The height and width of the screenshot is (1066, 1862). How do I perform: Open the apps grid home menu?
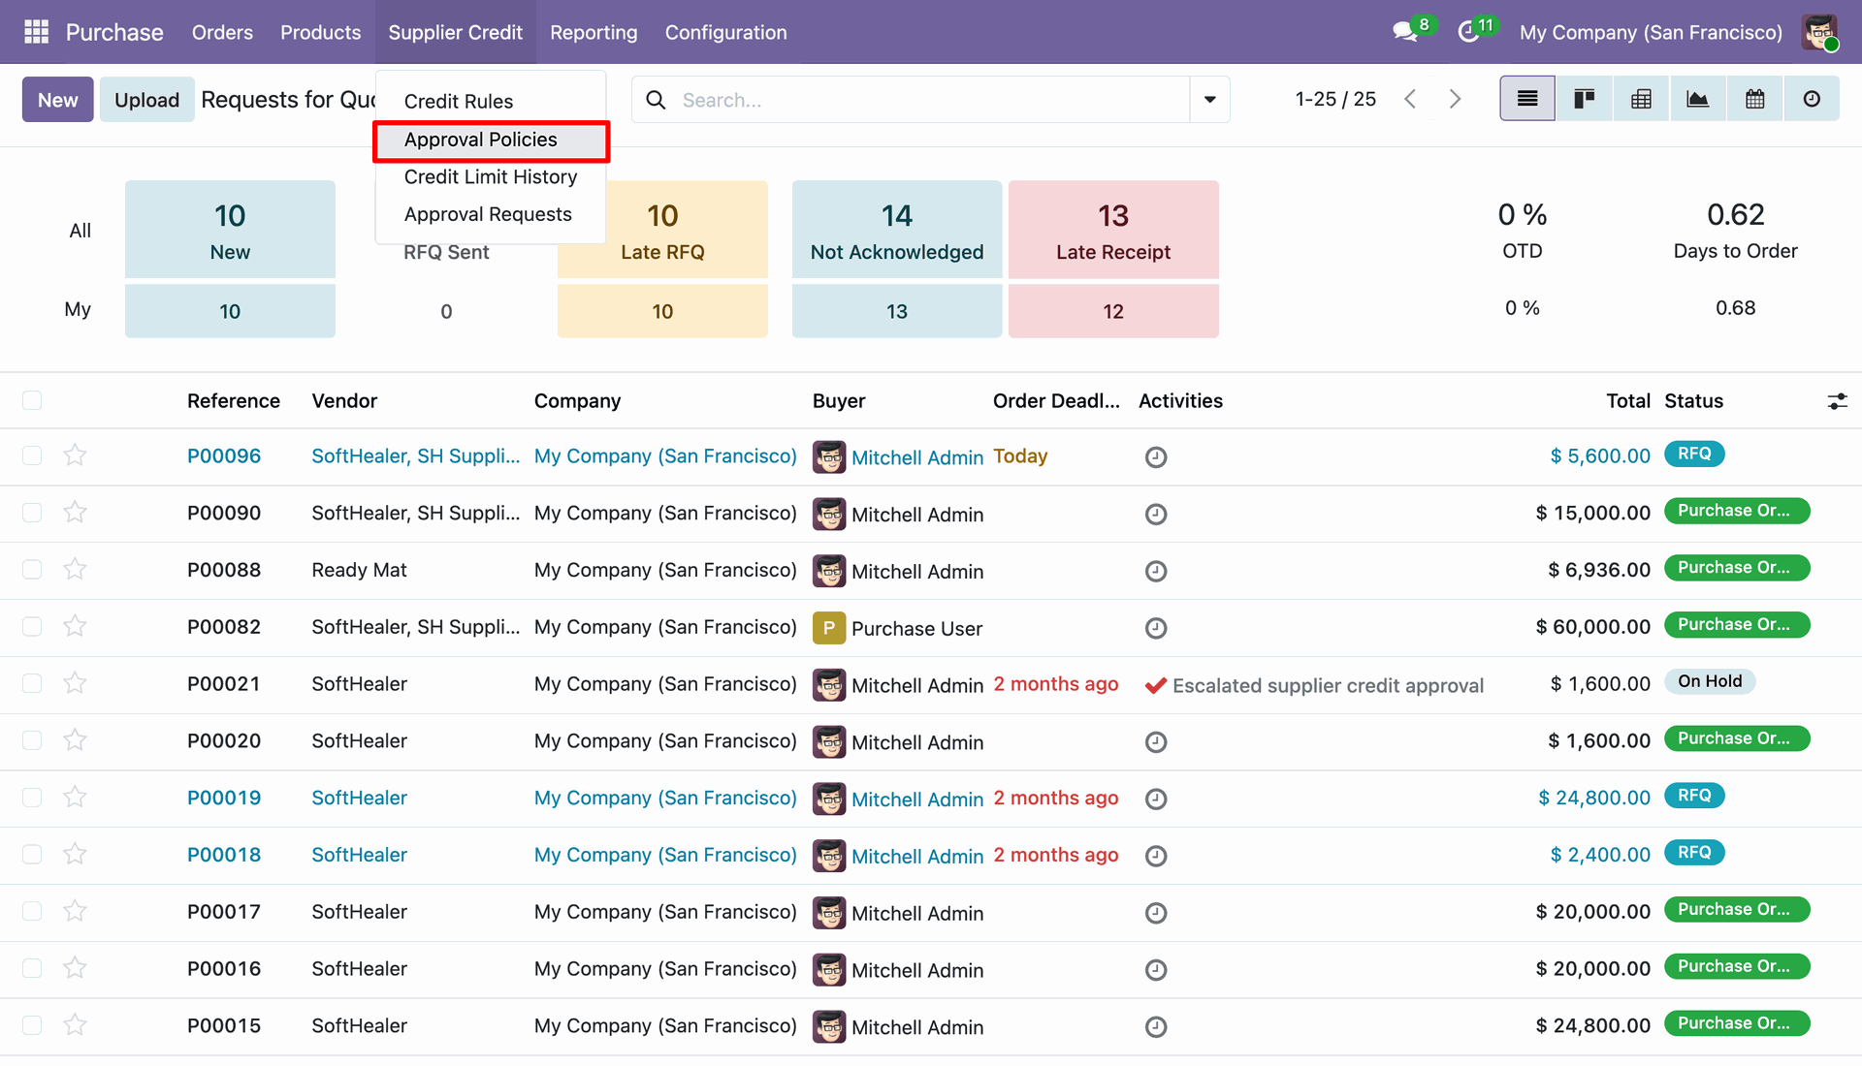[36, 32]
